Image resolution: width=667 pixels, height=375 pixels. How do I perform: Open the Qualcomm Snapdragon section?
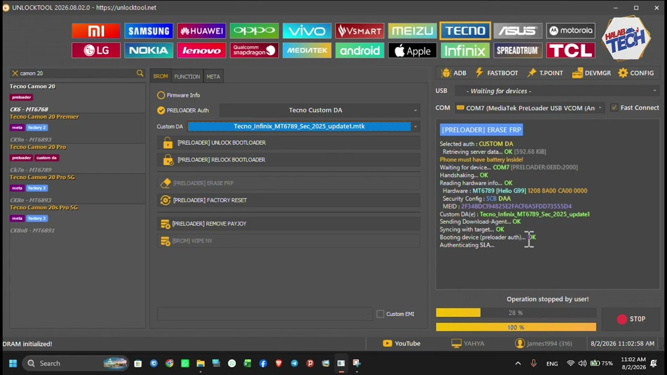pyautogui.click(x=254, y=51)
